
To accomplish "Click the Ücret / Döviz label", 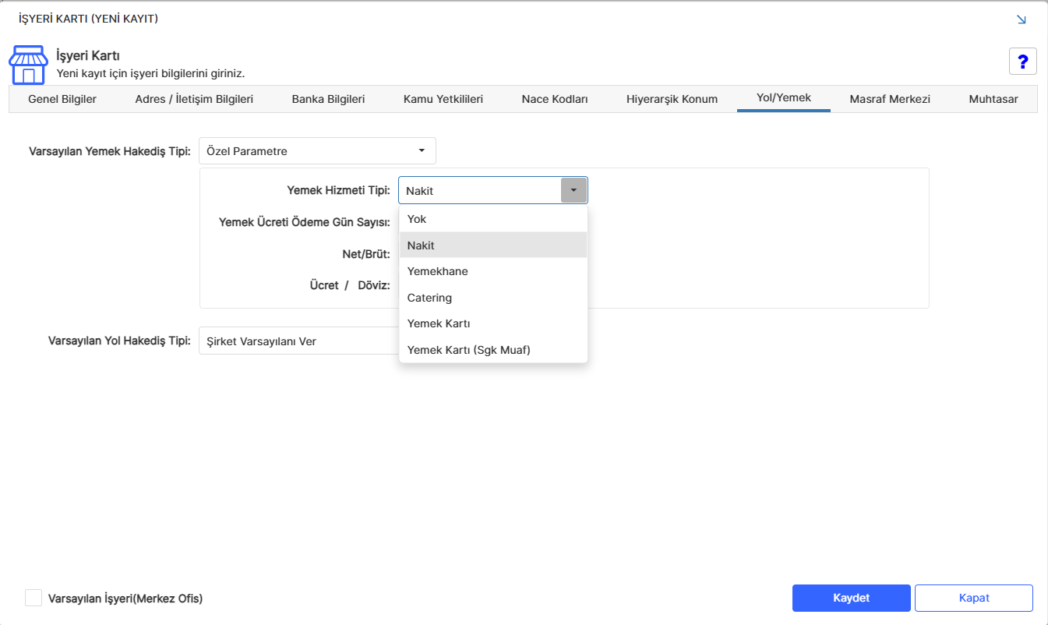I will (x=350, y=285).
